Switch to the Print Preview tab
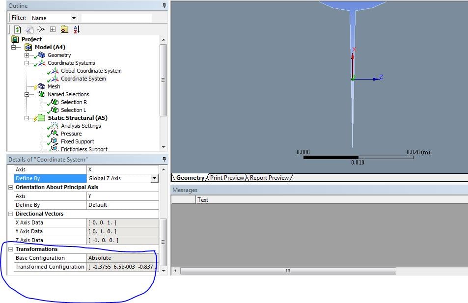The width and height of the screenshot is (468, 303). pos(227,178)
